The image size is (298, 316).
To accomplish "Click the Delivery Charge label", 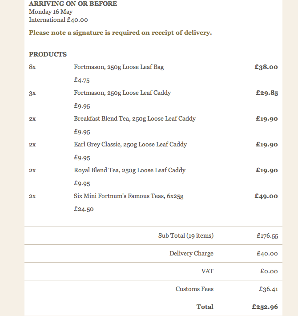I will [191, 253].
